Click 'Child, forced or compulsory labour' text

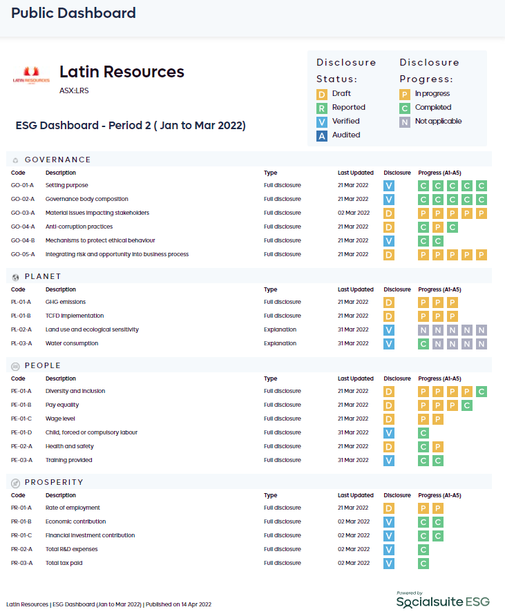pyautogui.click(x=91, y=432)
